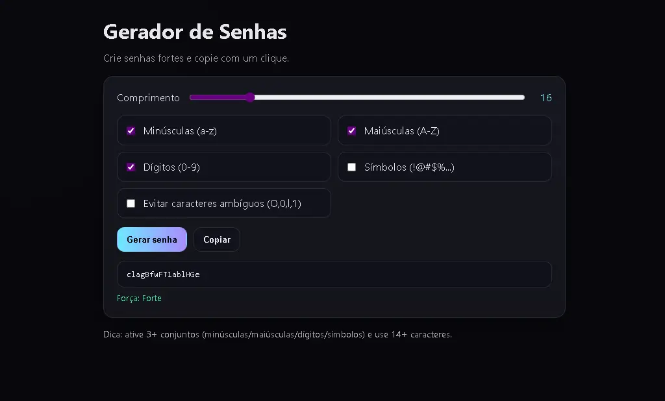Uncheck Dígitos (0-9)
665x401 pixels.
point(131,167)
